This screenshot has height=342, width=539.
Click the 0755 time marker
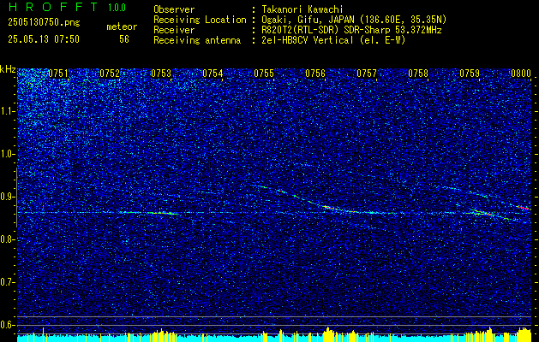tap(264, 74)
